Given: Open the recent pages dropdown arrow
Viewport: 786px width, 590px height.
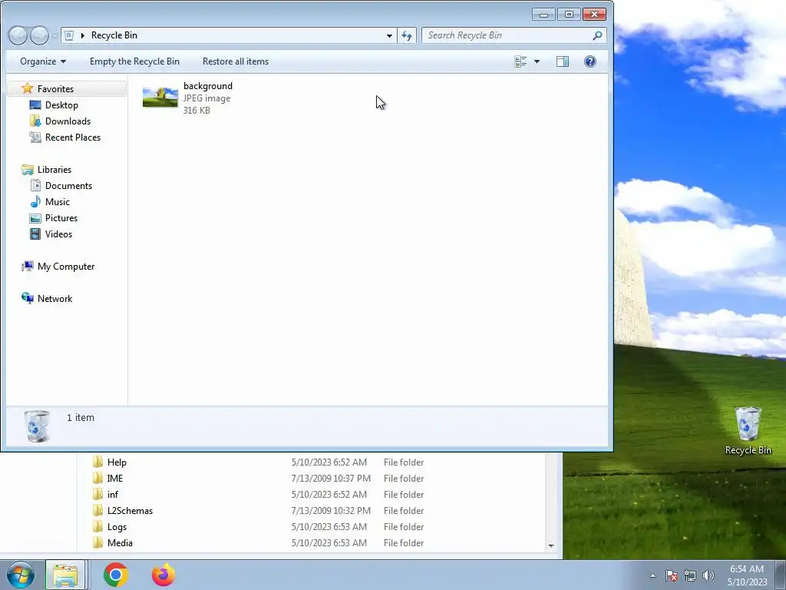Looking at the screenshot, I should [54, 35].
